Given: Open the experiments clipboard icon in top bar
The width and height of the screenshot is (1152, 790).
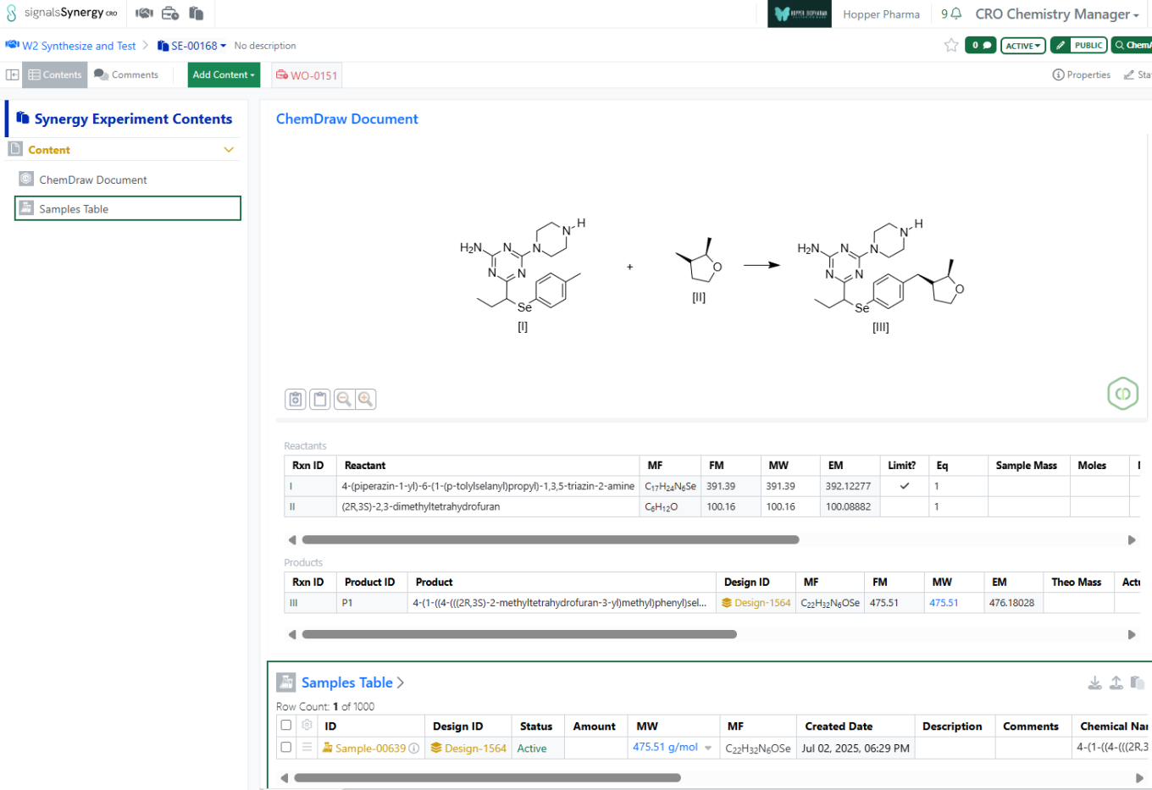Looking at the screenshot, I should click(x=196, y=14).
